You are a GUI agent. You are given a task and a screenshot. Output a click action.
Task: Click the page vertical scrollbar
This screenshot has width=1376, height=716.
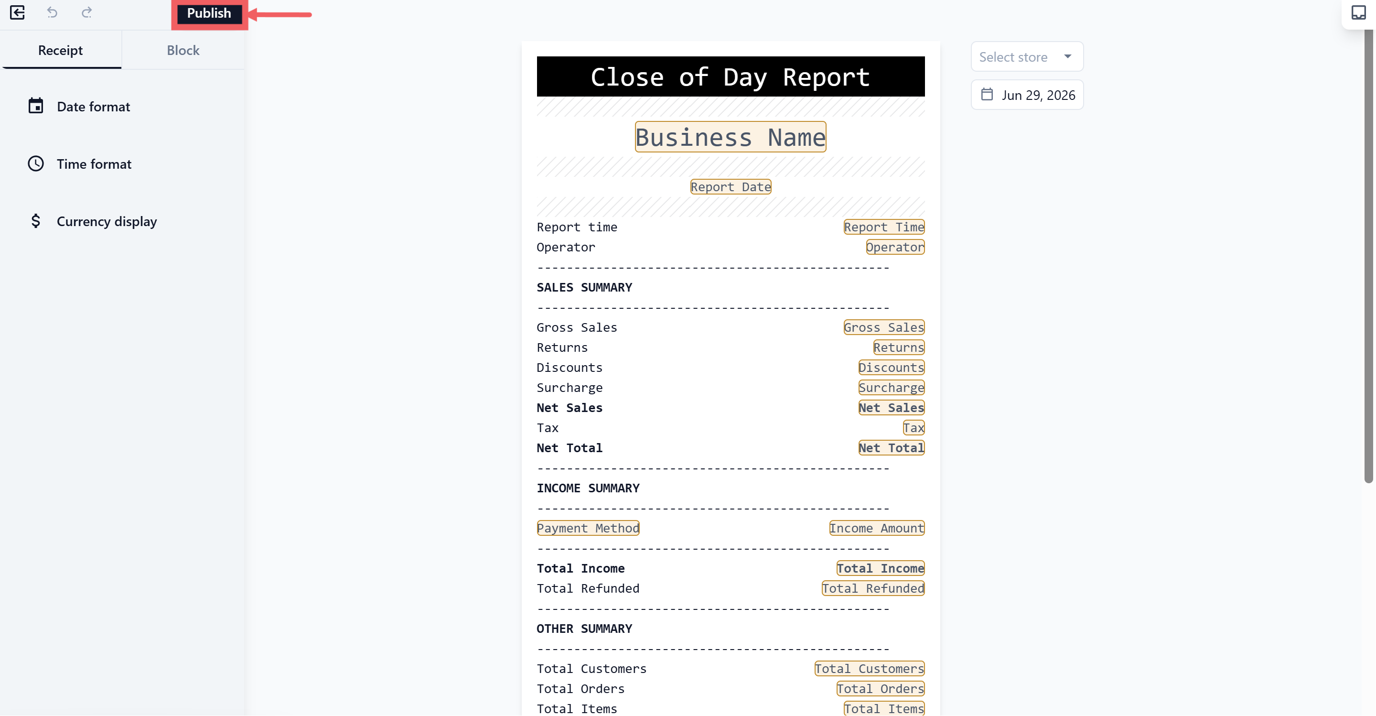point(1368,257)
